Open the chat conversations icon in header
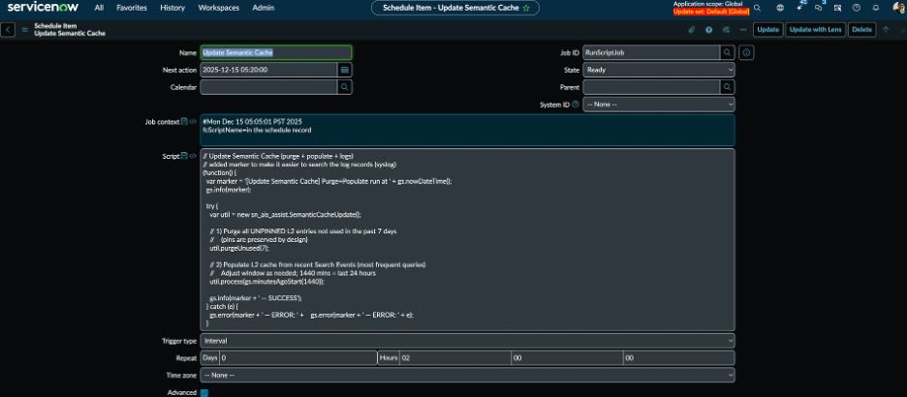 pyautogui.click(x=818, y=8)
